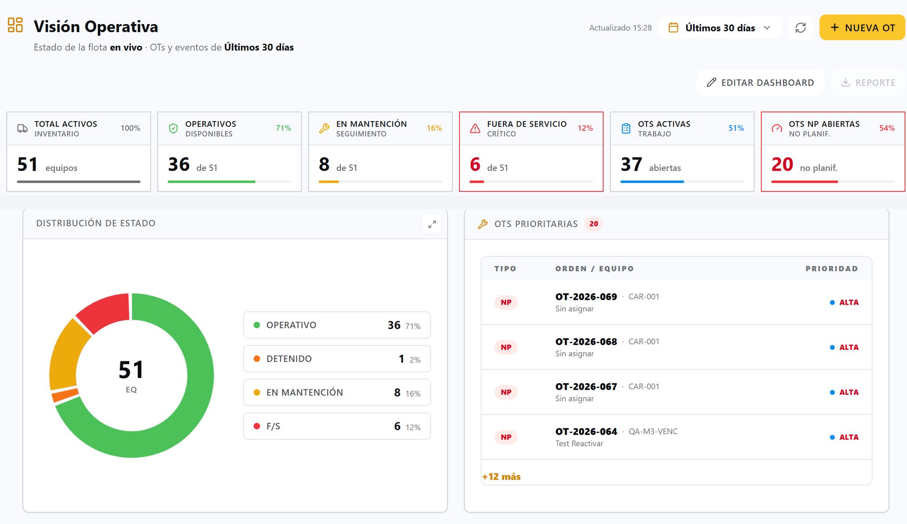Open work order OT-2026-068
This screenshot has height=524, width=907.
pos(586,341)
